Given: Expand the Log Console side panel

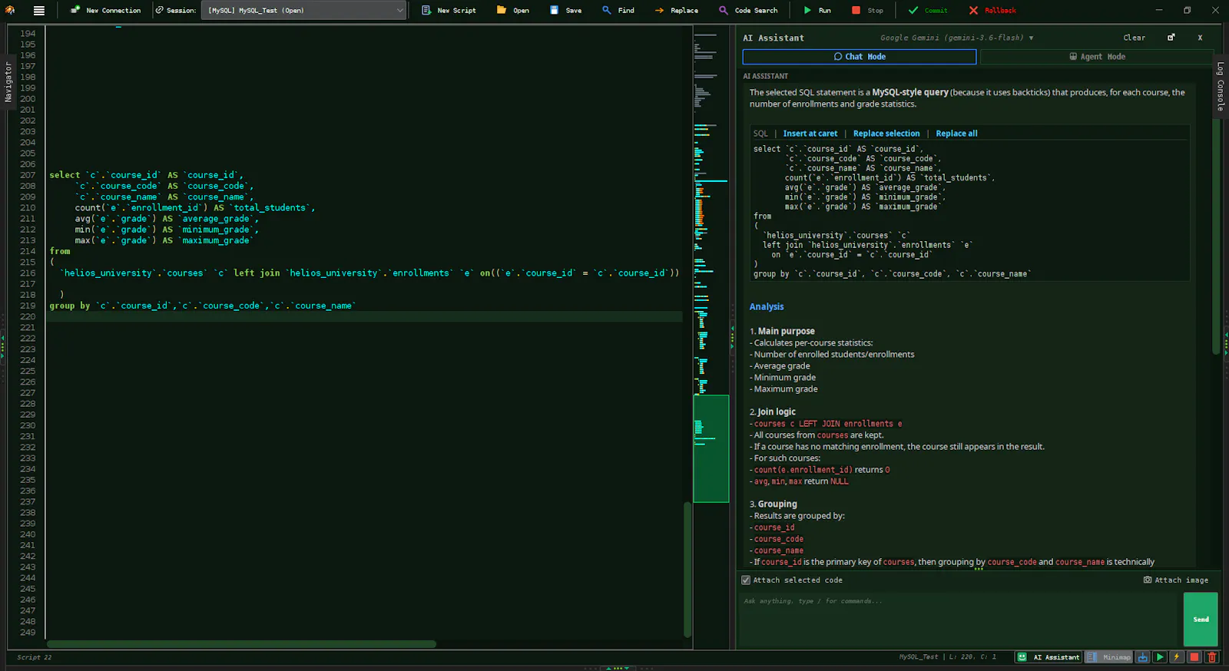Looking at the screenshot, I should click(1220, 86).
